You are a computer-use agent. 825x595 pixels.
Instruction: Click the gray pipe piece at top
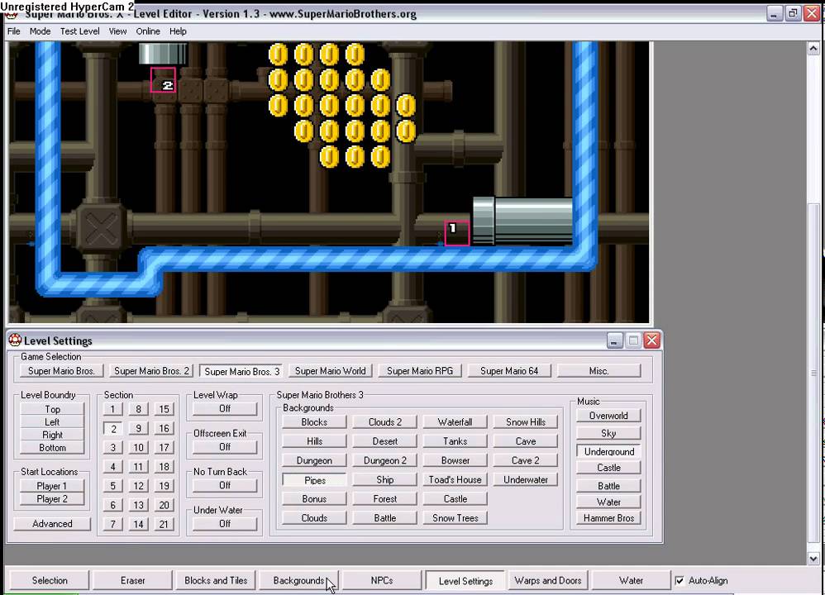[x=163, y=54]
